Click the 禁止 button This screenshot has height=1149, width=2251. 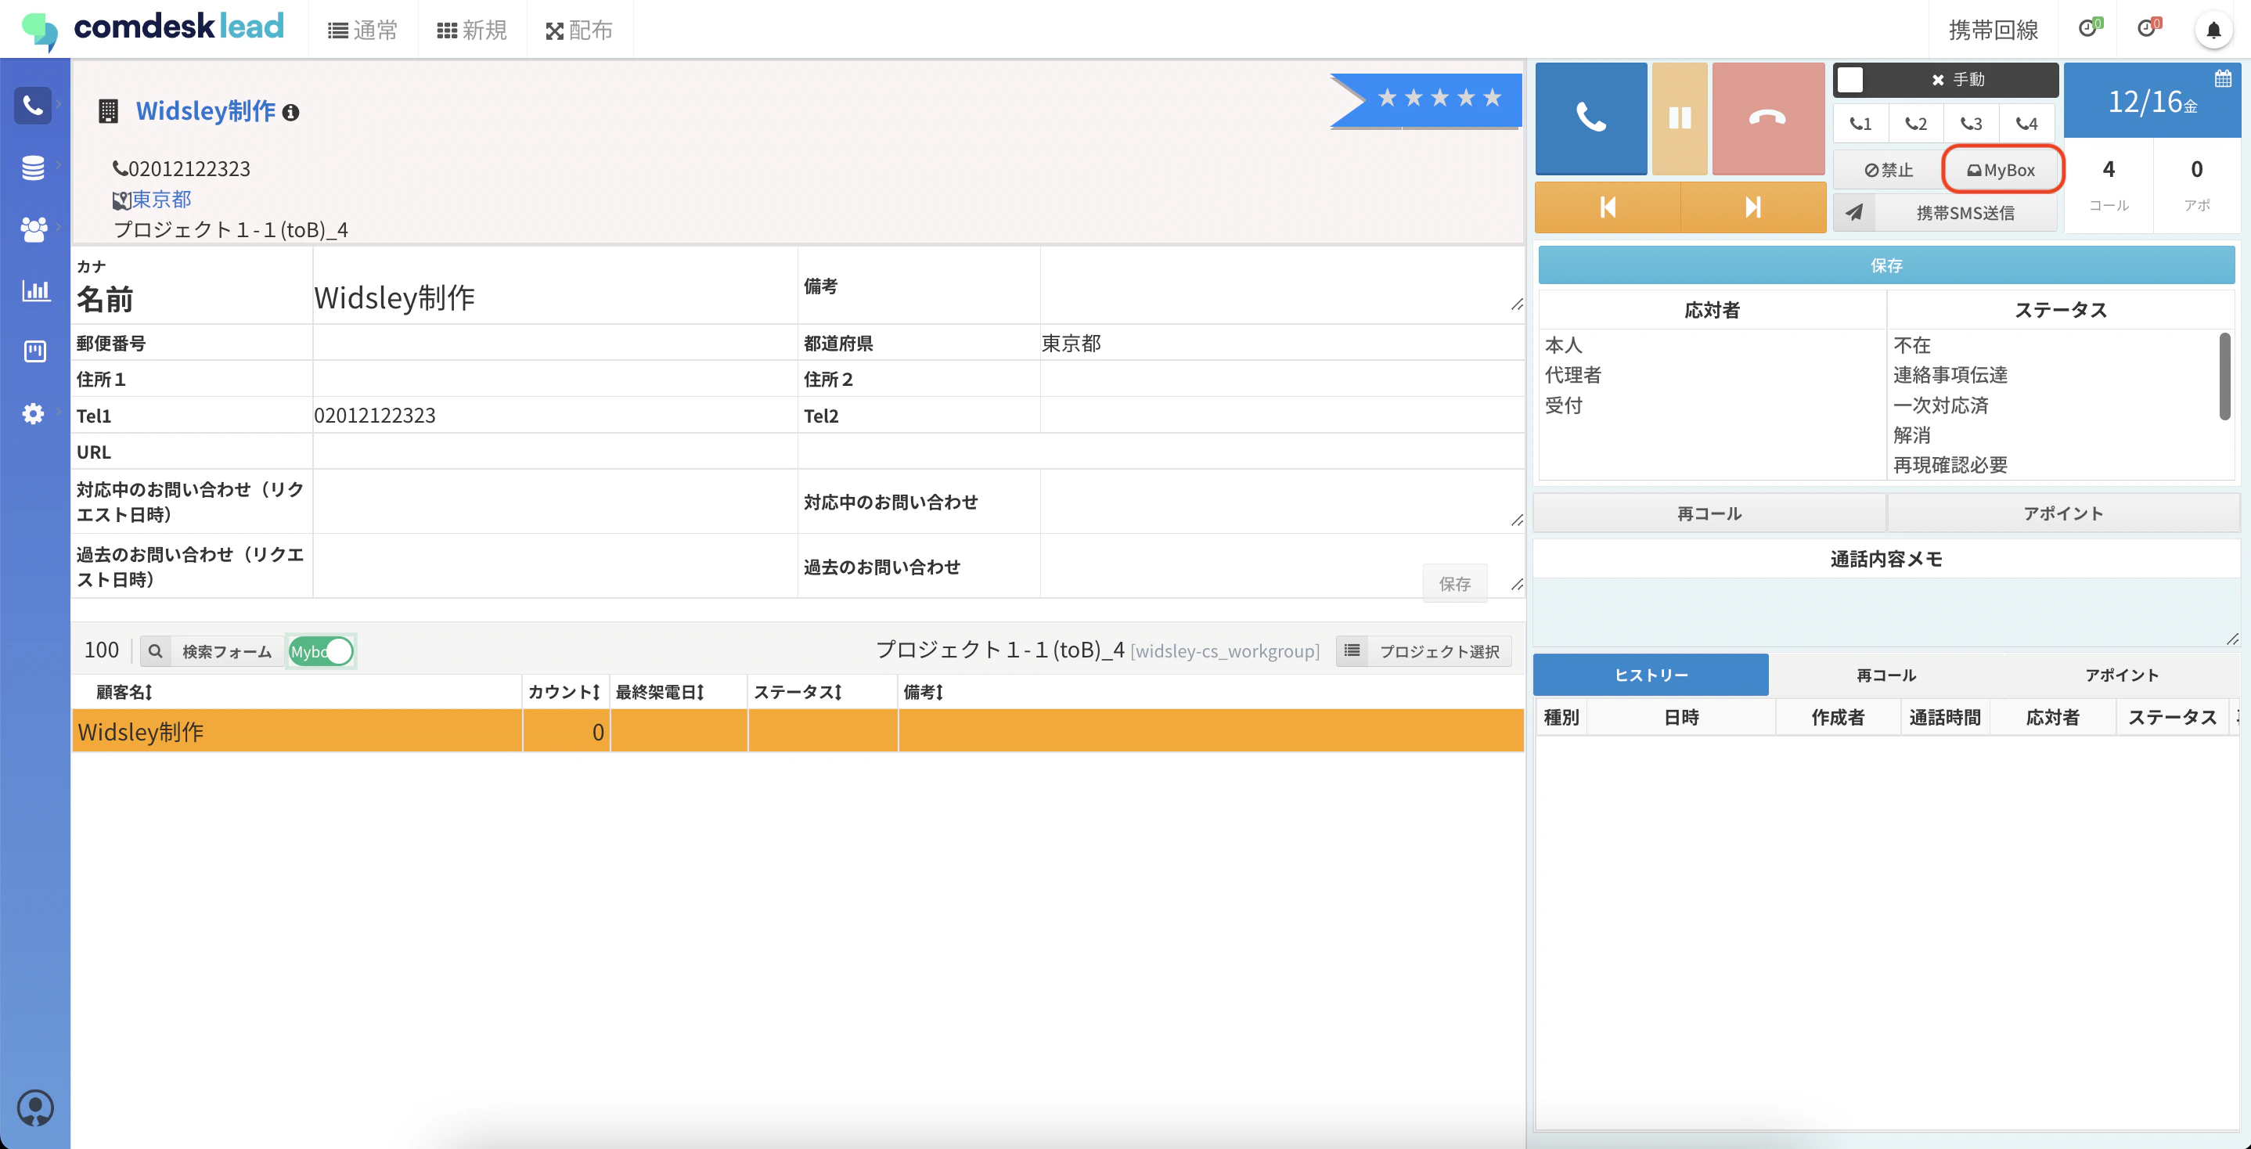[x=1889, y=171]
